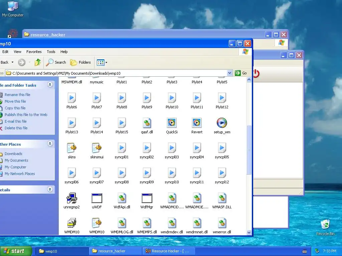Click the Go button
Viewport: 342px width, 256px height.
pyautogui.click(x=241, y=73)
